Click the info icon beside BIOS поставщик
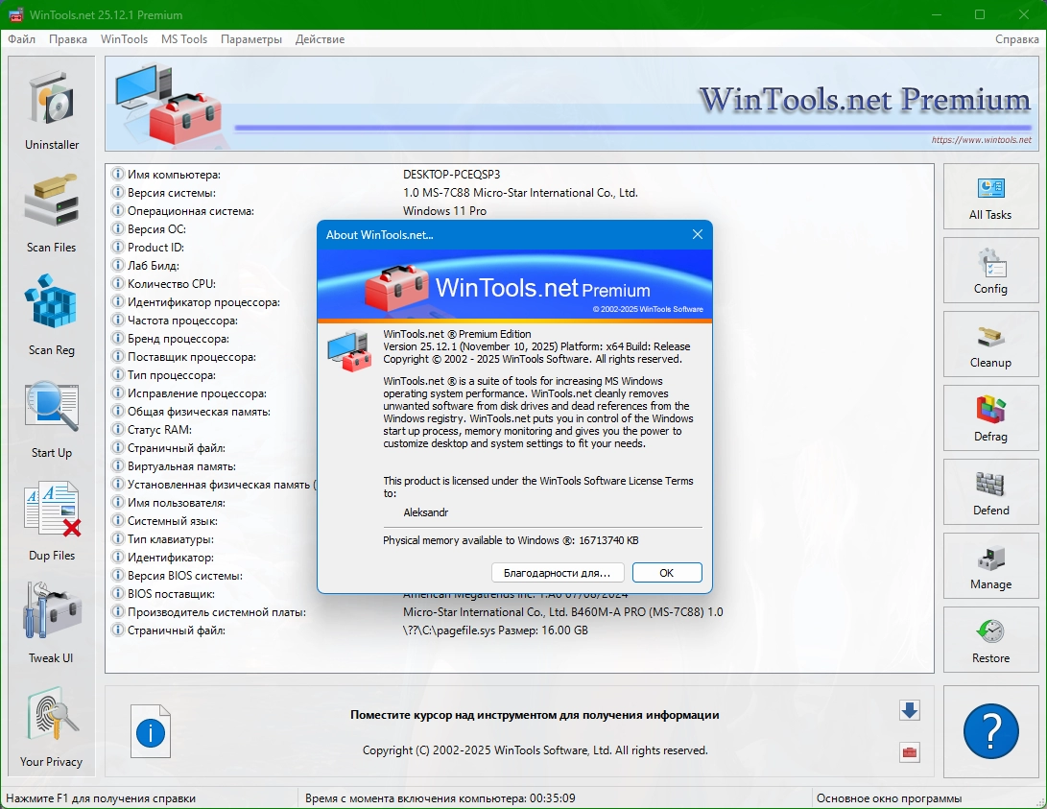 pyautogui.click(x=117, y=593)
